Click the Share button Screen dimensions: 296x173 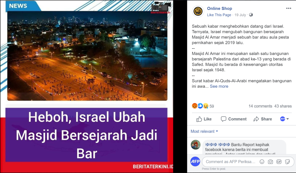[x=263, y=119]
